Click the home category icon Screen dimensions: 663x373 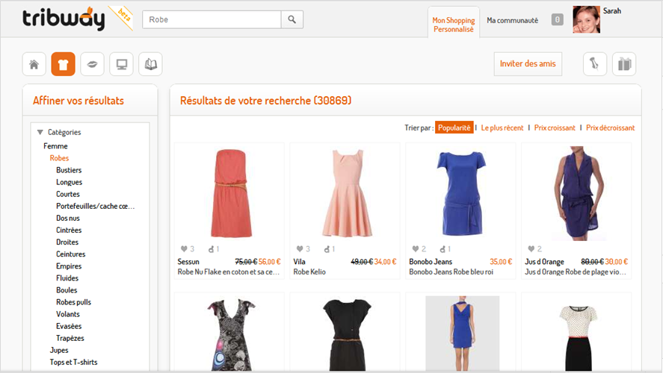34,64
